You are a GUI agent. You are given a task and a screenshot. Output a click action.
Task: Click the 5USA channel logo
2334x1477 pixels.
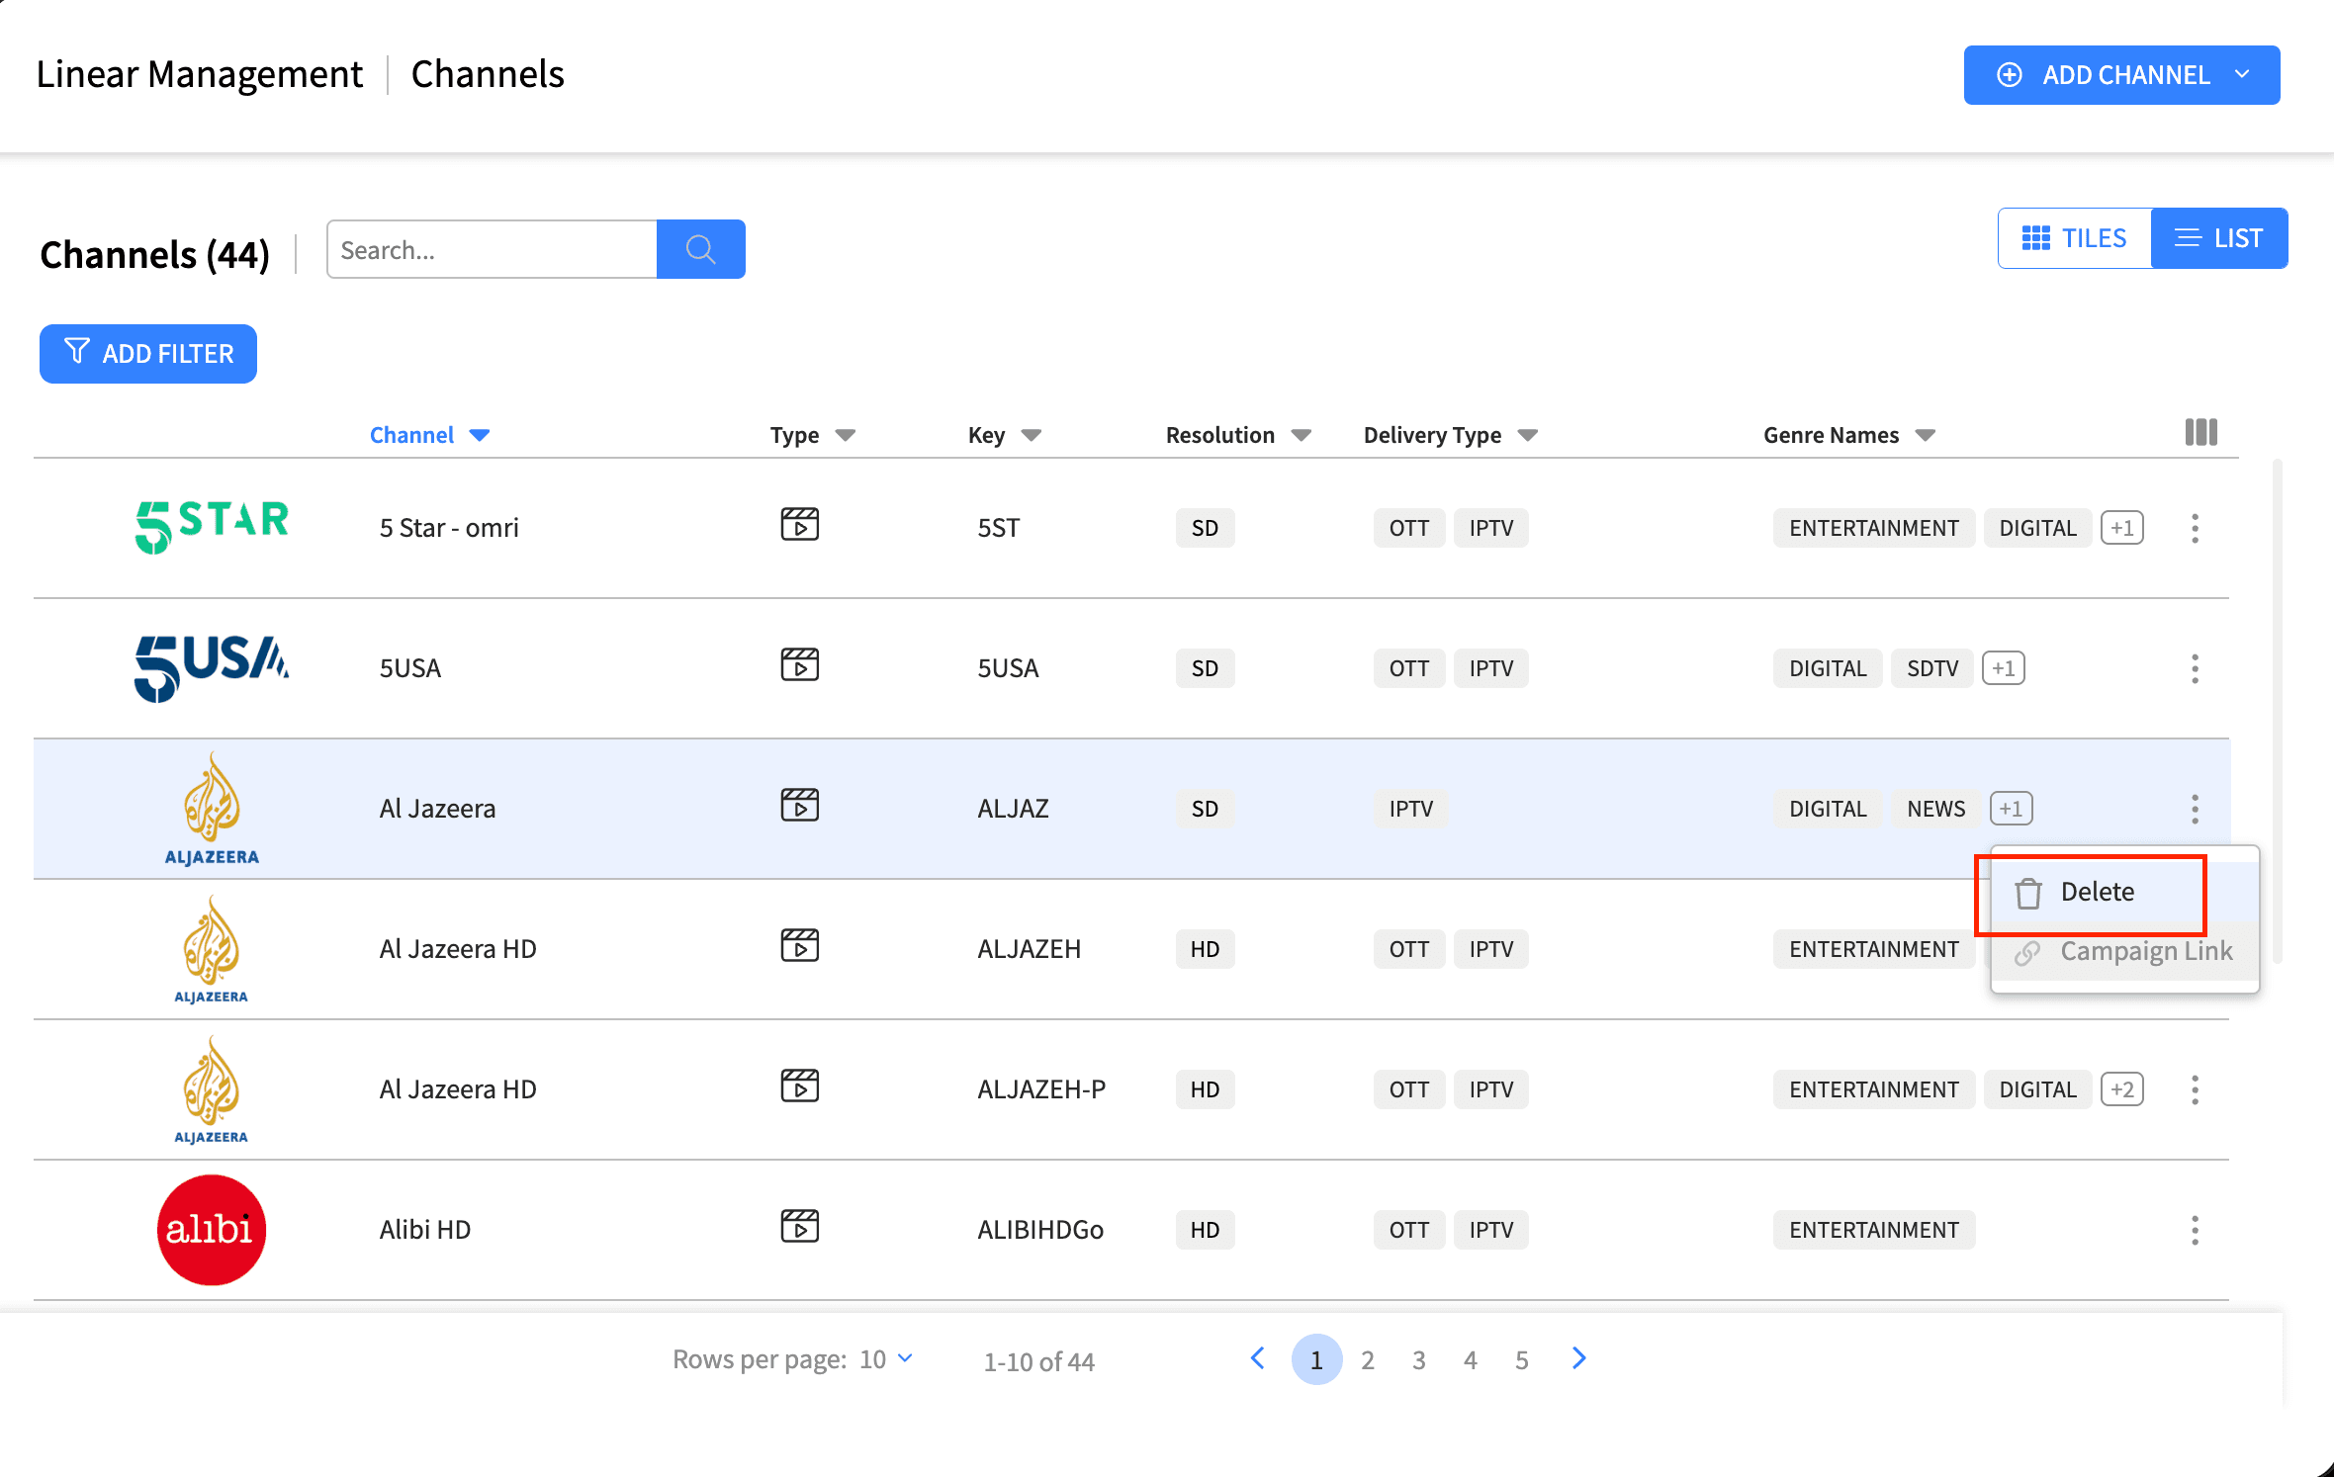[x=212, y=667]
